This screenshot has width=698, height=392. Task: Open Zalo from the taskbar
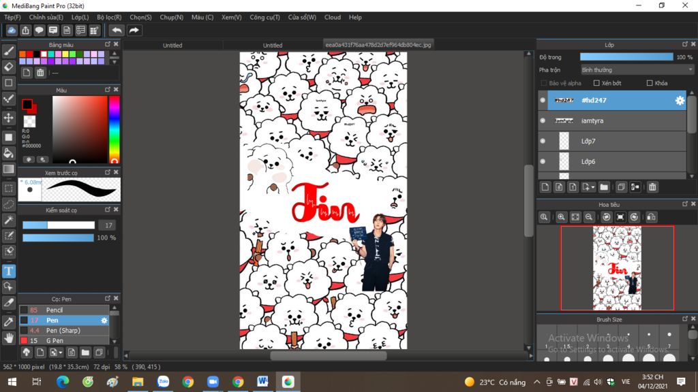pos(163,382)
